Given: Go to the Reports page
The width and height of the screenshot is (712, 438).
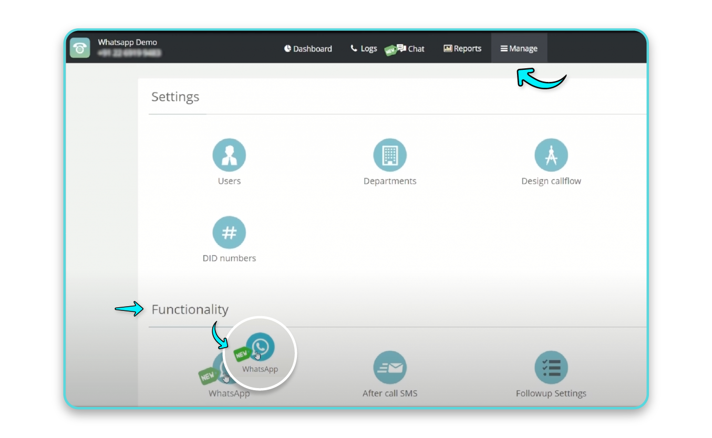Looking at the screenshot, I should [467, 48].
